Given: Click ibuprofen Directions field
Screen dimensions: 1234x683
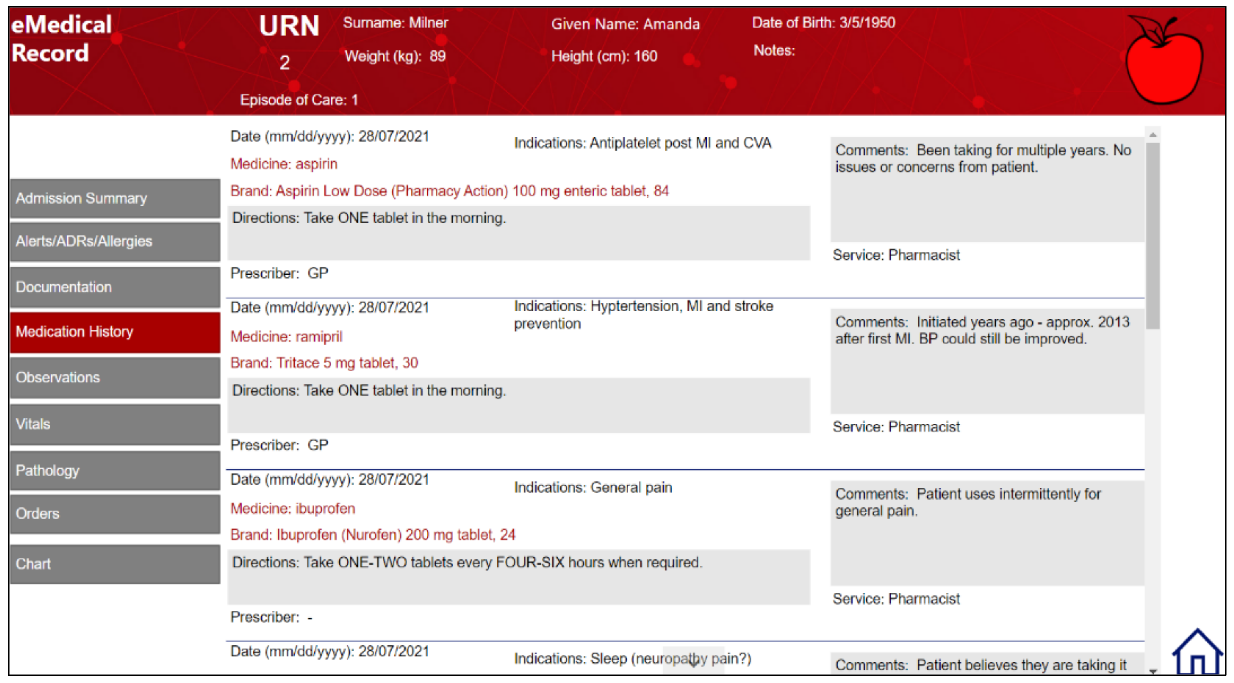Looking at the screenshot, I should (x=518, y=576).
